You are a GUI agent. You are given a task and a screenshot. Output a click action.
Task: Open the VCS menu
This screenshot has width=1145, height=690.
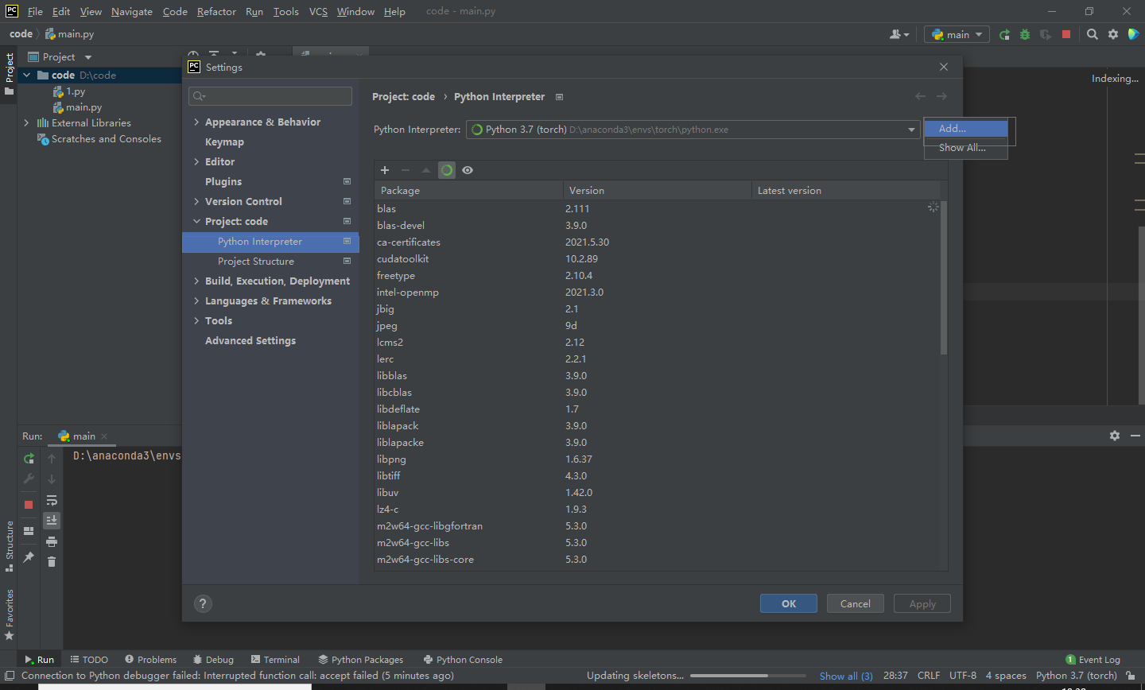click(318, 11)
